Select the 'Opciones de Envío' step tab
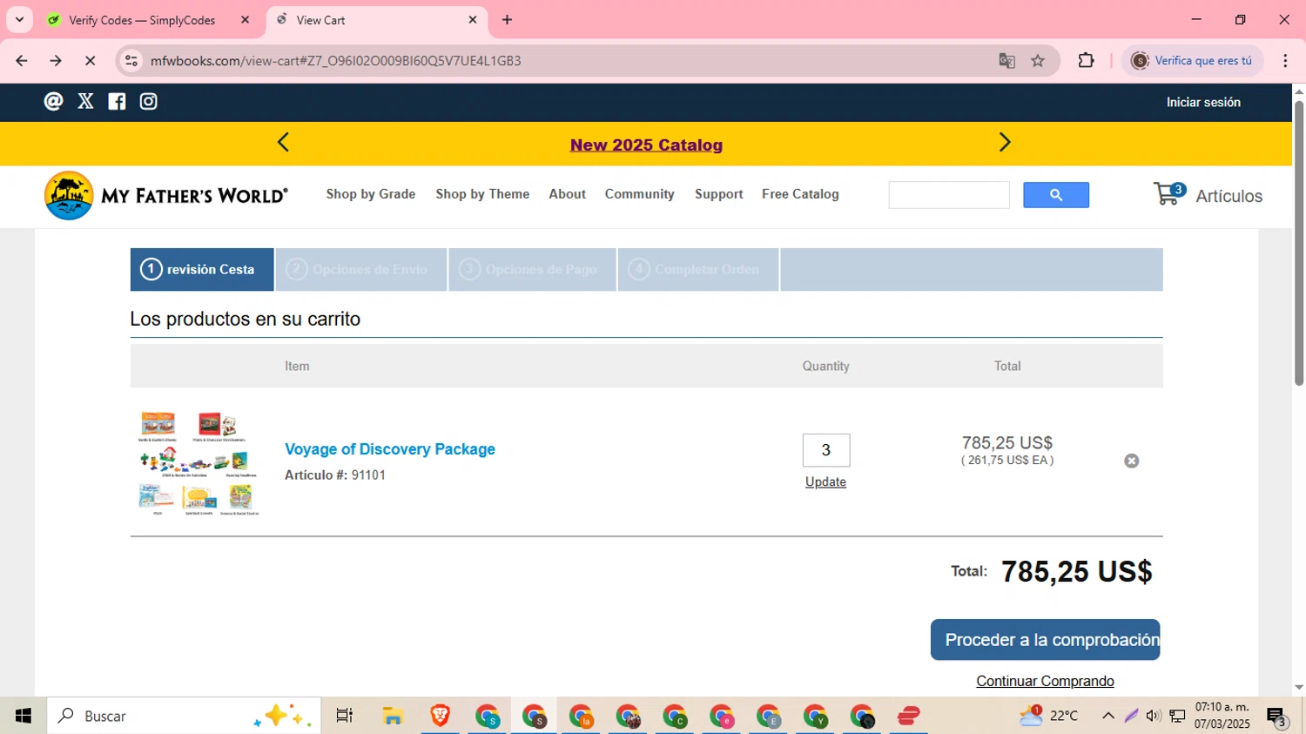This screenshot has height=734, width=1306. pos(361,269)
